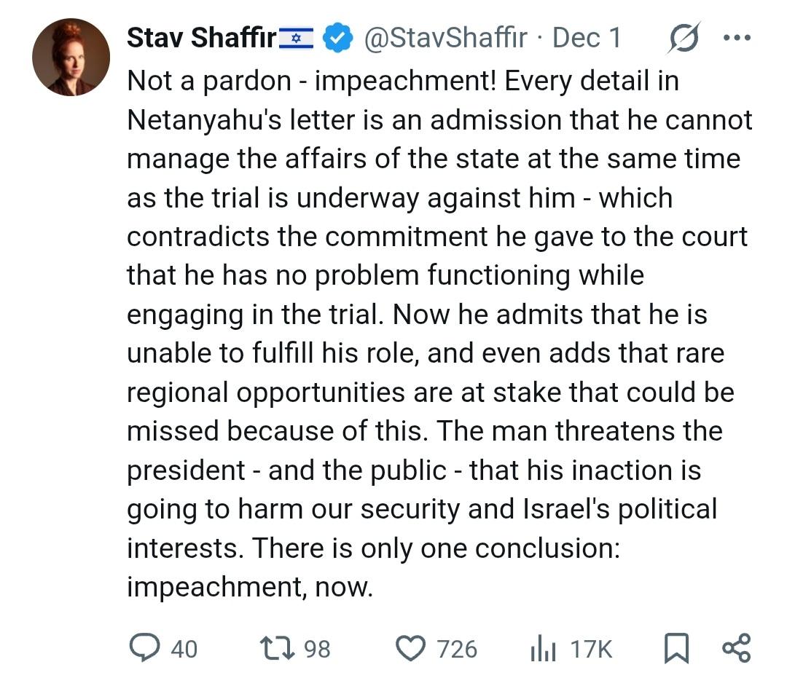Viewport: 787px width, 678px height.
Task: Click the Israel flag emoji beside the name
Action: point(297,38)
